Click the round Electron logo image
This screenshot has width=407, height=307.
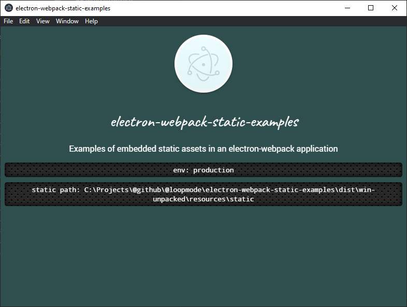pyautogui.click(x=203, y=64)
